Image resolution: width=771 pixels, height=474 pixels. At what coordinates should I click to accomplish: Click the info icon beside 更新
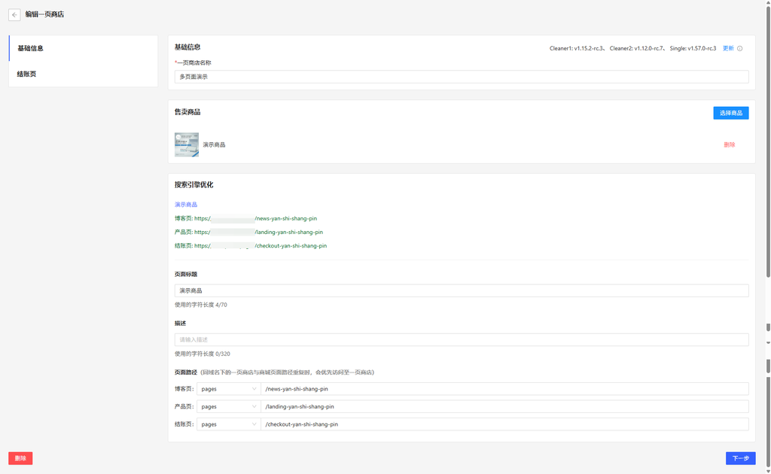click(739, 48)
